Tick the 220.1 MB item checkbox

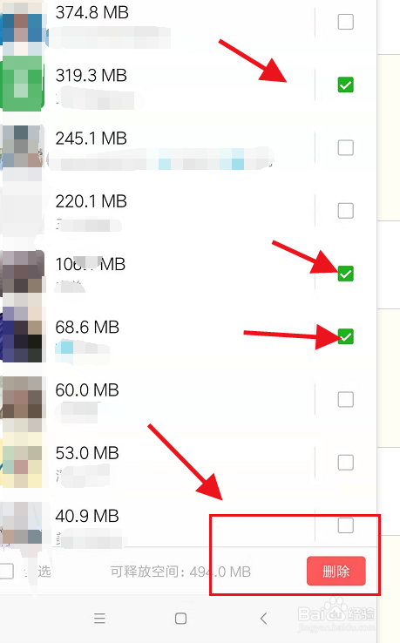345,211
